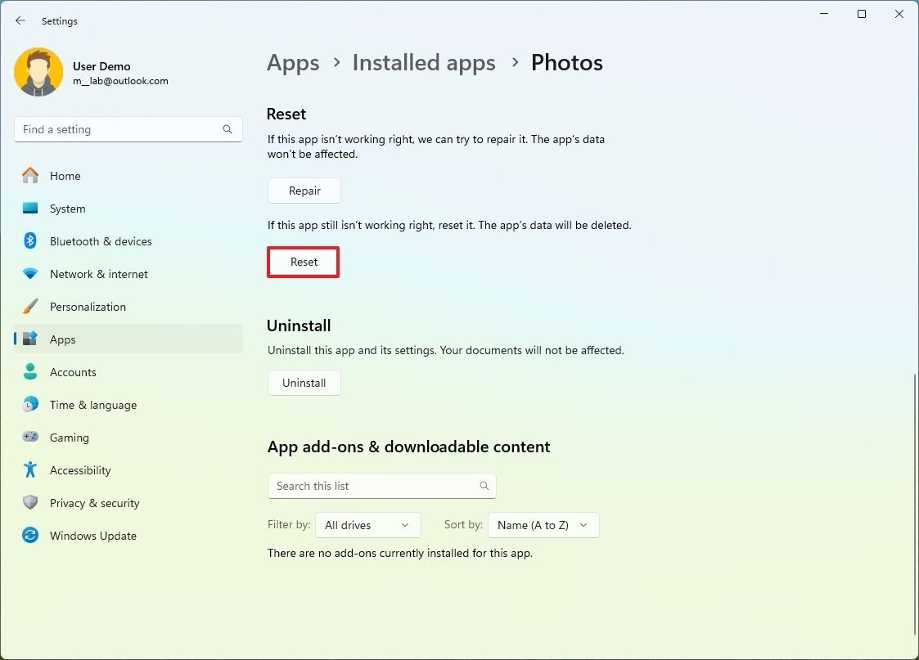
Task: Click the Network wifi icon
Action: 30,273
